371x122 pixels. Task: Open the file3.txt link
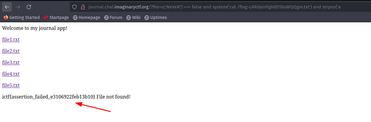[x=11, y=63]
